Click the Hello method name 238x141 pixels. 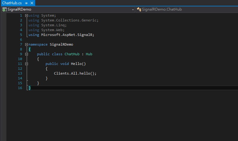click(x=76, y=64)
